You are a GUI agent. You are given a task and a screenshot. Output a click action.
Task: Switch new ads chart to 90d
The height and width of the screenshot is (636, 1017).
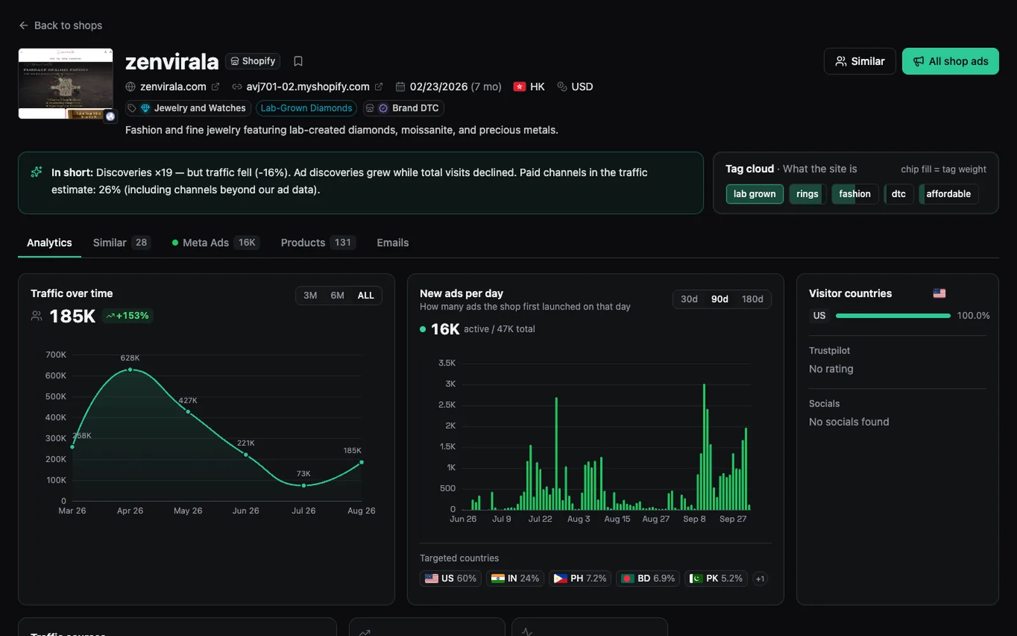(720, 299)
